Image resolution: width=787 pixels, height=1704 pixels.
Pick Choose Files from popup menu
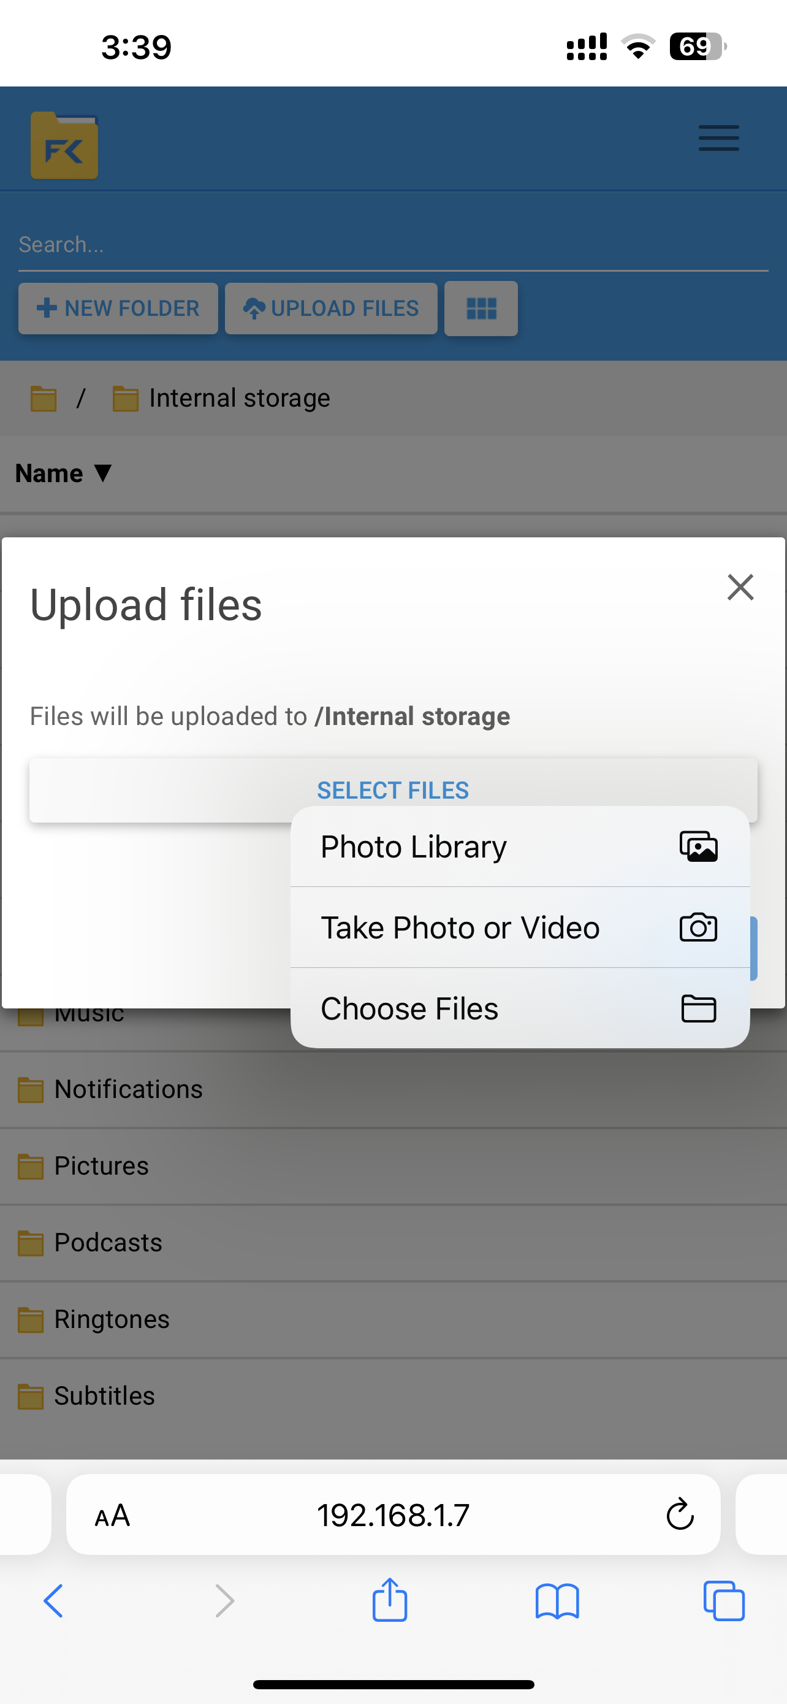[519, 1009]
